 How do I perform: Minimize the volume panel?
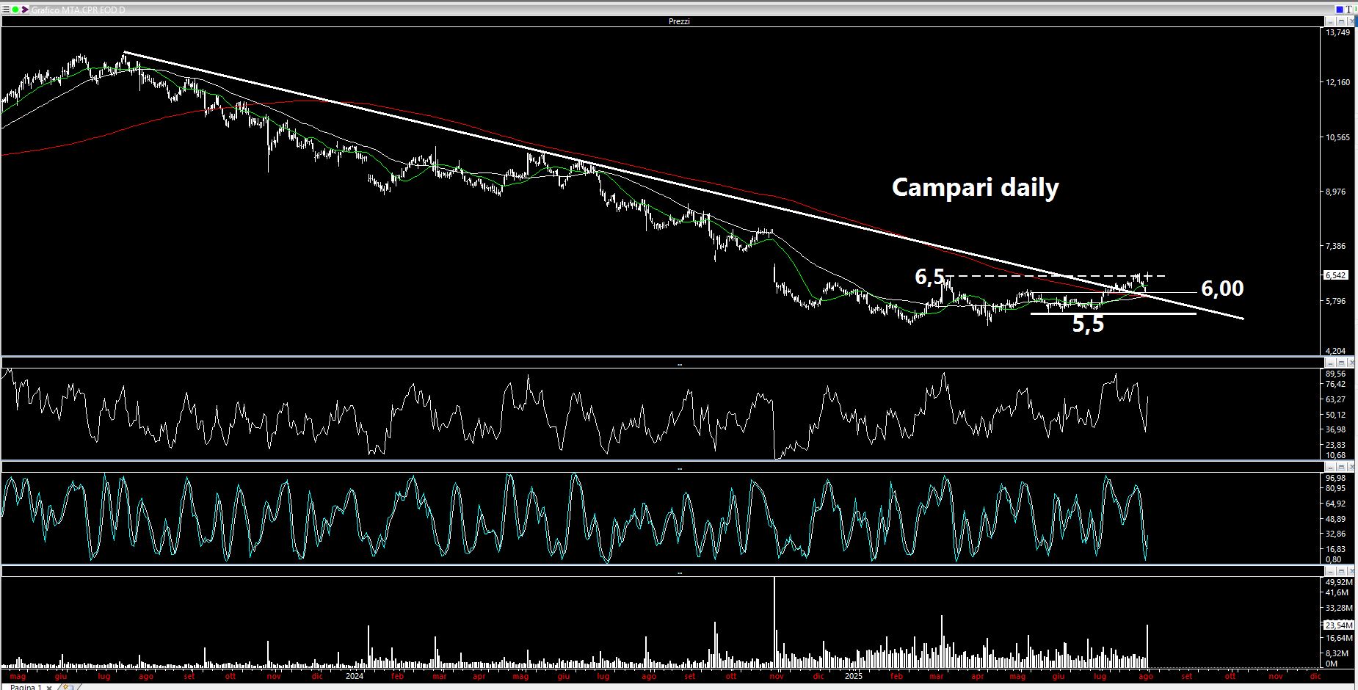pyautogui.click(x=1329, y=571)
